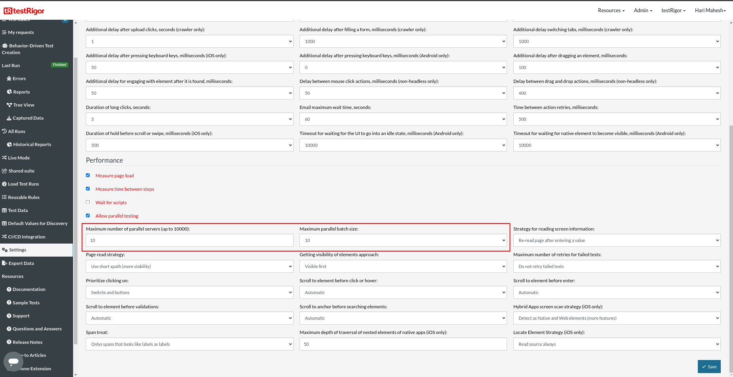Click the Save button
The image size is (733, 377).
pyautogui.click(x=709, y=367)
